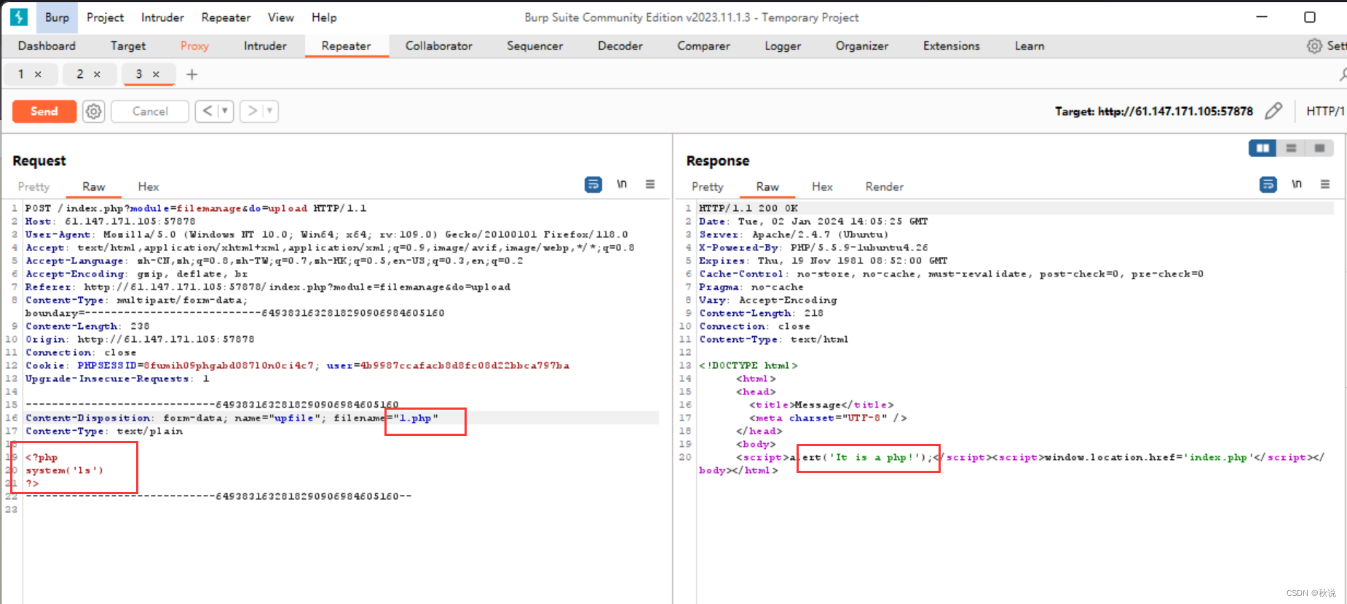
Task: Open history dropdown beside forward arrow
Action: click(269, 111)
